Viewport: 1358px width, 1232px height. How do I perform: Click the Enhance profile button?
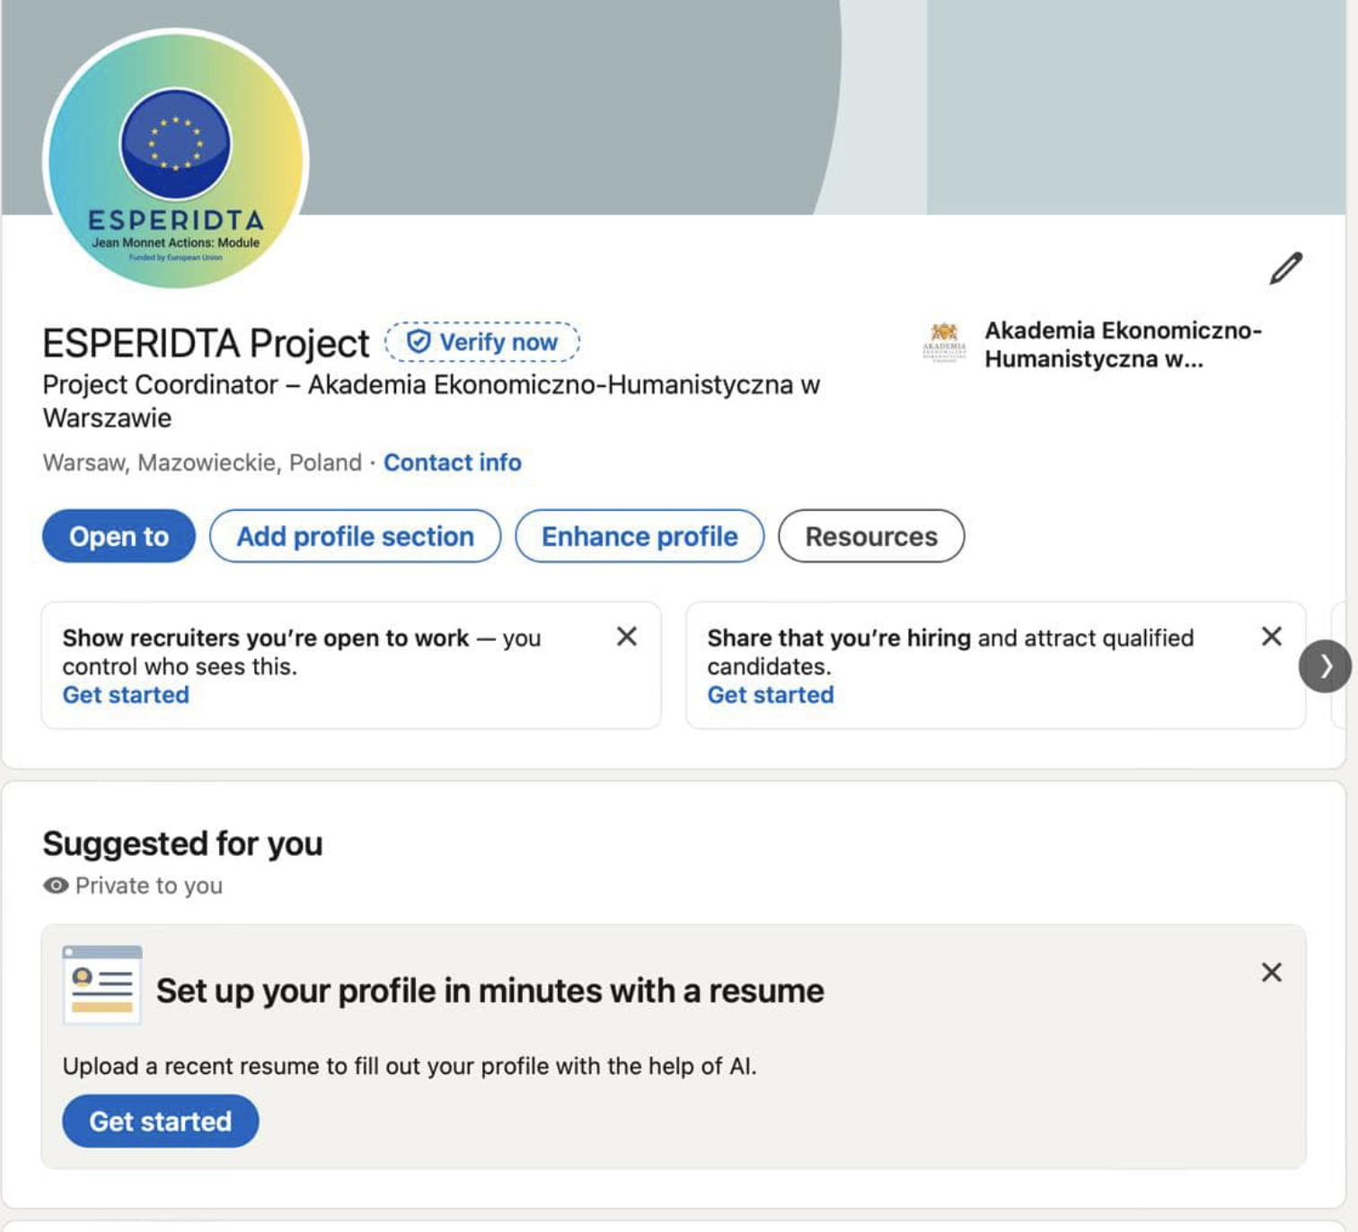pos(639,536)
